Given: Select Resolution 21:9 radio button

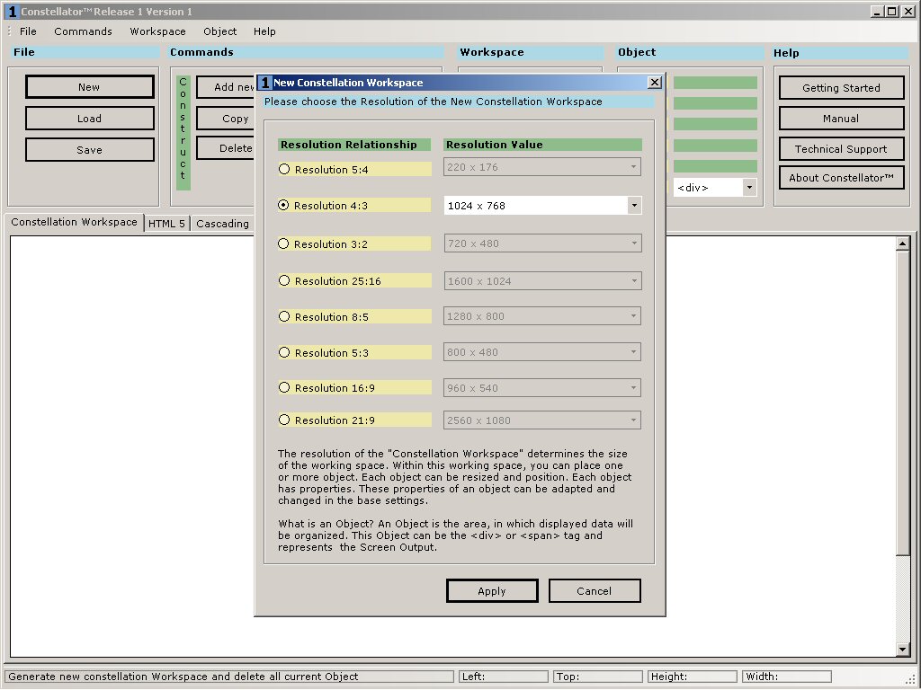Looking at the screenshot, I should tap(284, 420).
